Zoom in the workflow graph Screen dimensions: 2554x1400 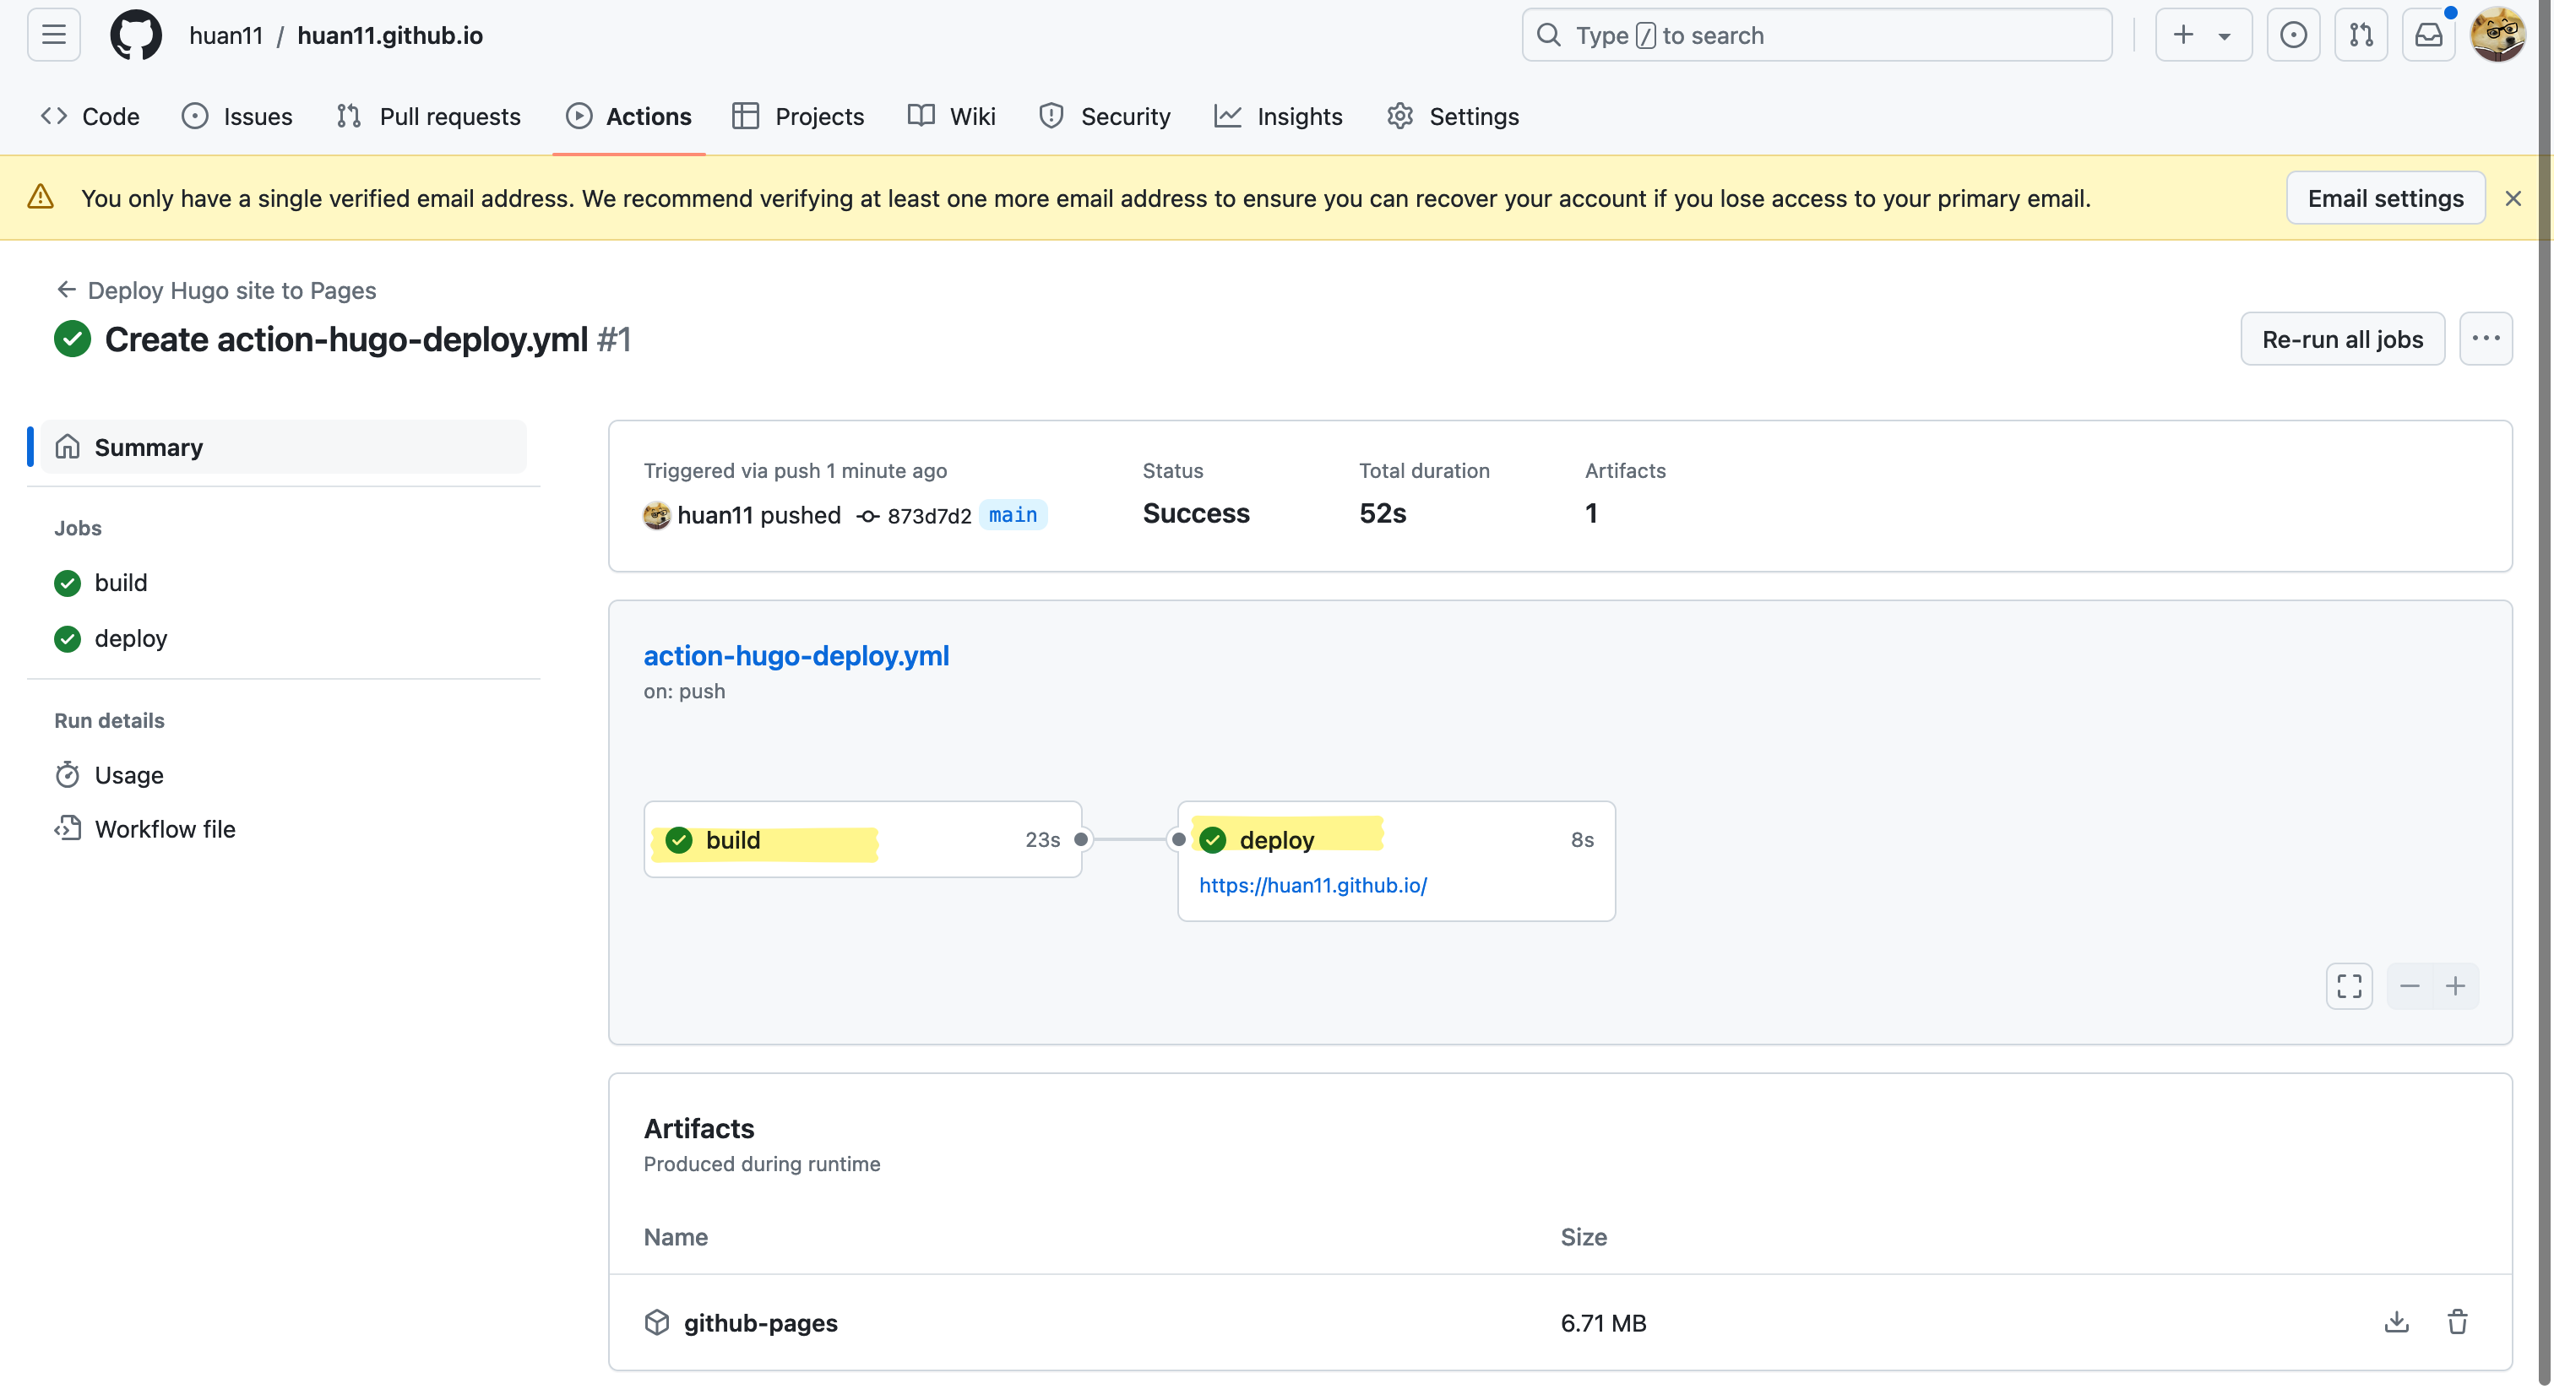[x=2455, y=985]
